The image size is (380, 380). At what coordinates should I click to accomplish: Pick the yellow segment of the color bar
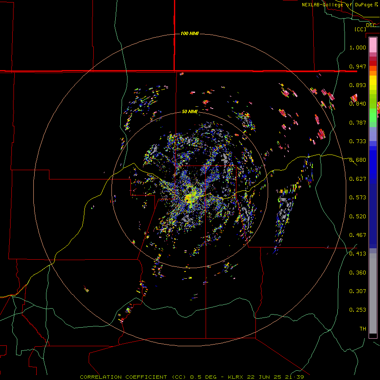click(x=373, y=83)
